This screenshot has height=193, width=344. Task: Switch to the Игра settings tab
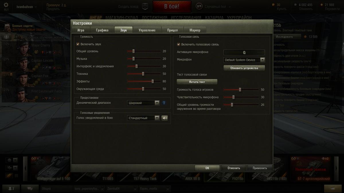(x=81, y=30)
